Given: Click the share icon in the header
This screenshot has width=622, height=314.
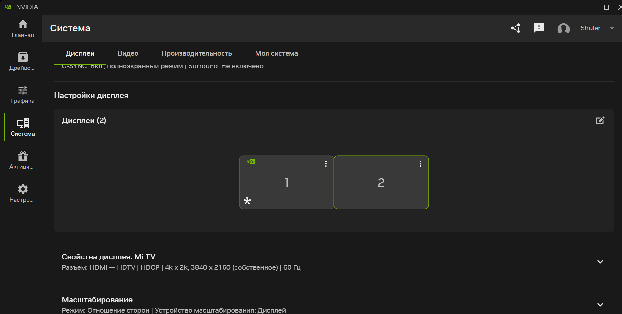Looking at the screenshot, I should tap(516, 28).
